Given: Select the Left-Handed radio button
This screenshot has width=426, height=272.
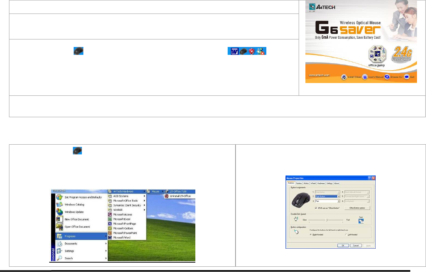Looking at the screenshot, I should click(346, 234).
